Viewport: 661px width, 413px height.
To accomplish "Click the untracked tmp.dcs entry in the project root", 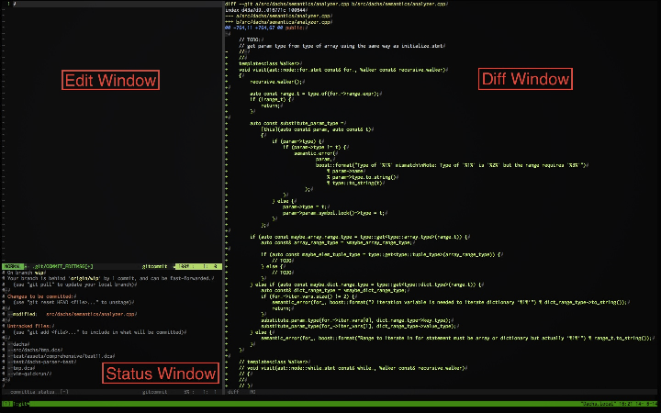I will (x=23, y=368).
